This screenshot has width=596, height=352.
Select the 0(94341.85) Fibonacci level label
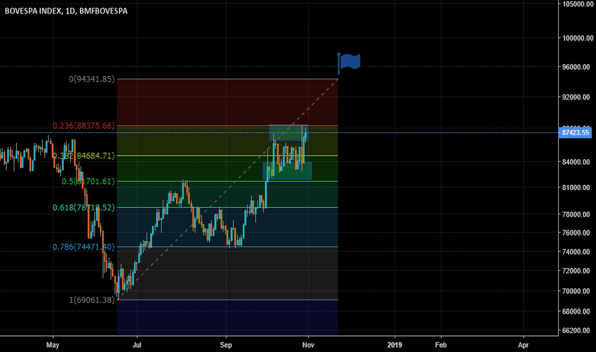click(x=91, y=79)
